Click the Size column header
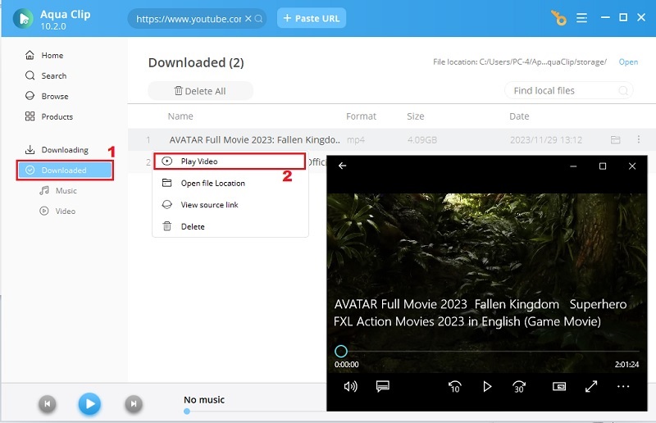This screenshot has height=423, width=656. (x=416, y=116)
